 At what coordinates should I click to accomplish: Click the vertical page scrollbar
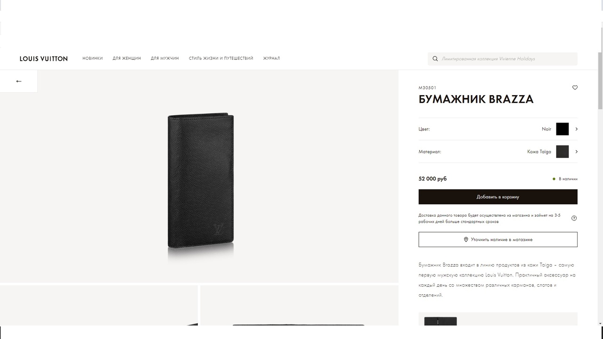[x=600, y=188]
